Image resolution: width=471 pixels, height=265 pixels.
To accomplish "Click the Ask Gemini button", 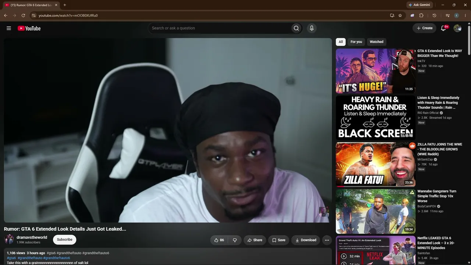I will (419, 5).
